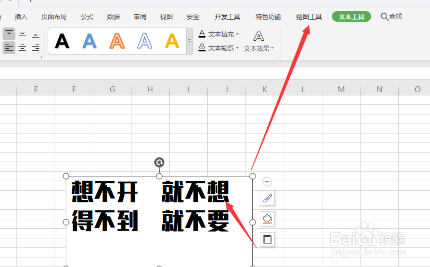Switch to 视图 tab
Image resolution: width=430 pixels, height=267 pixels.
tap(166, 17)
